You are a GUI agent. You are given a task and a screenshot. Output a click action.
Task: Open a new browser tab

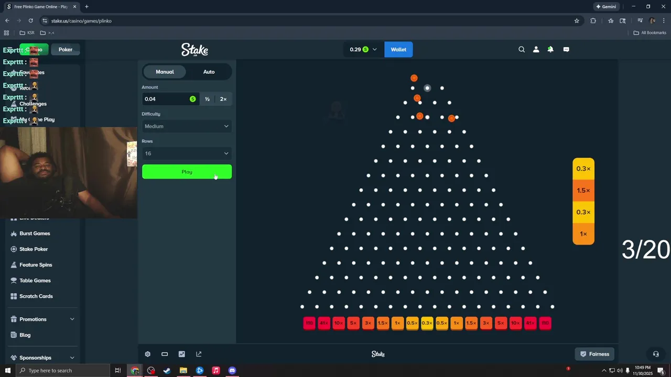coord(86,6)
